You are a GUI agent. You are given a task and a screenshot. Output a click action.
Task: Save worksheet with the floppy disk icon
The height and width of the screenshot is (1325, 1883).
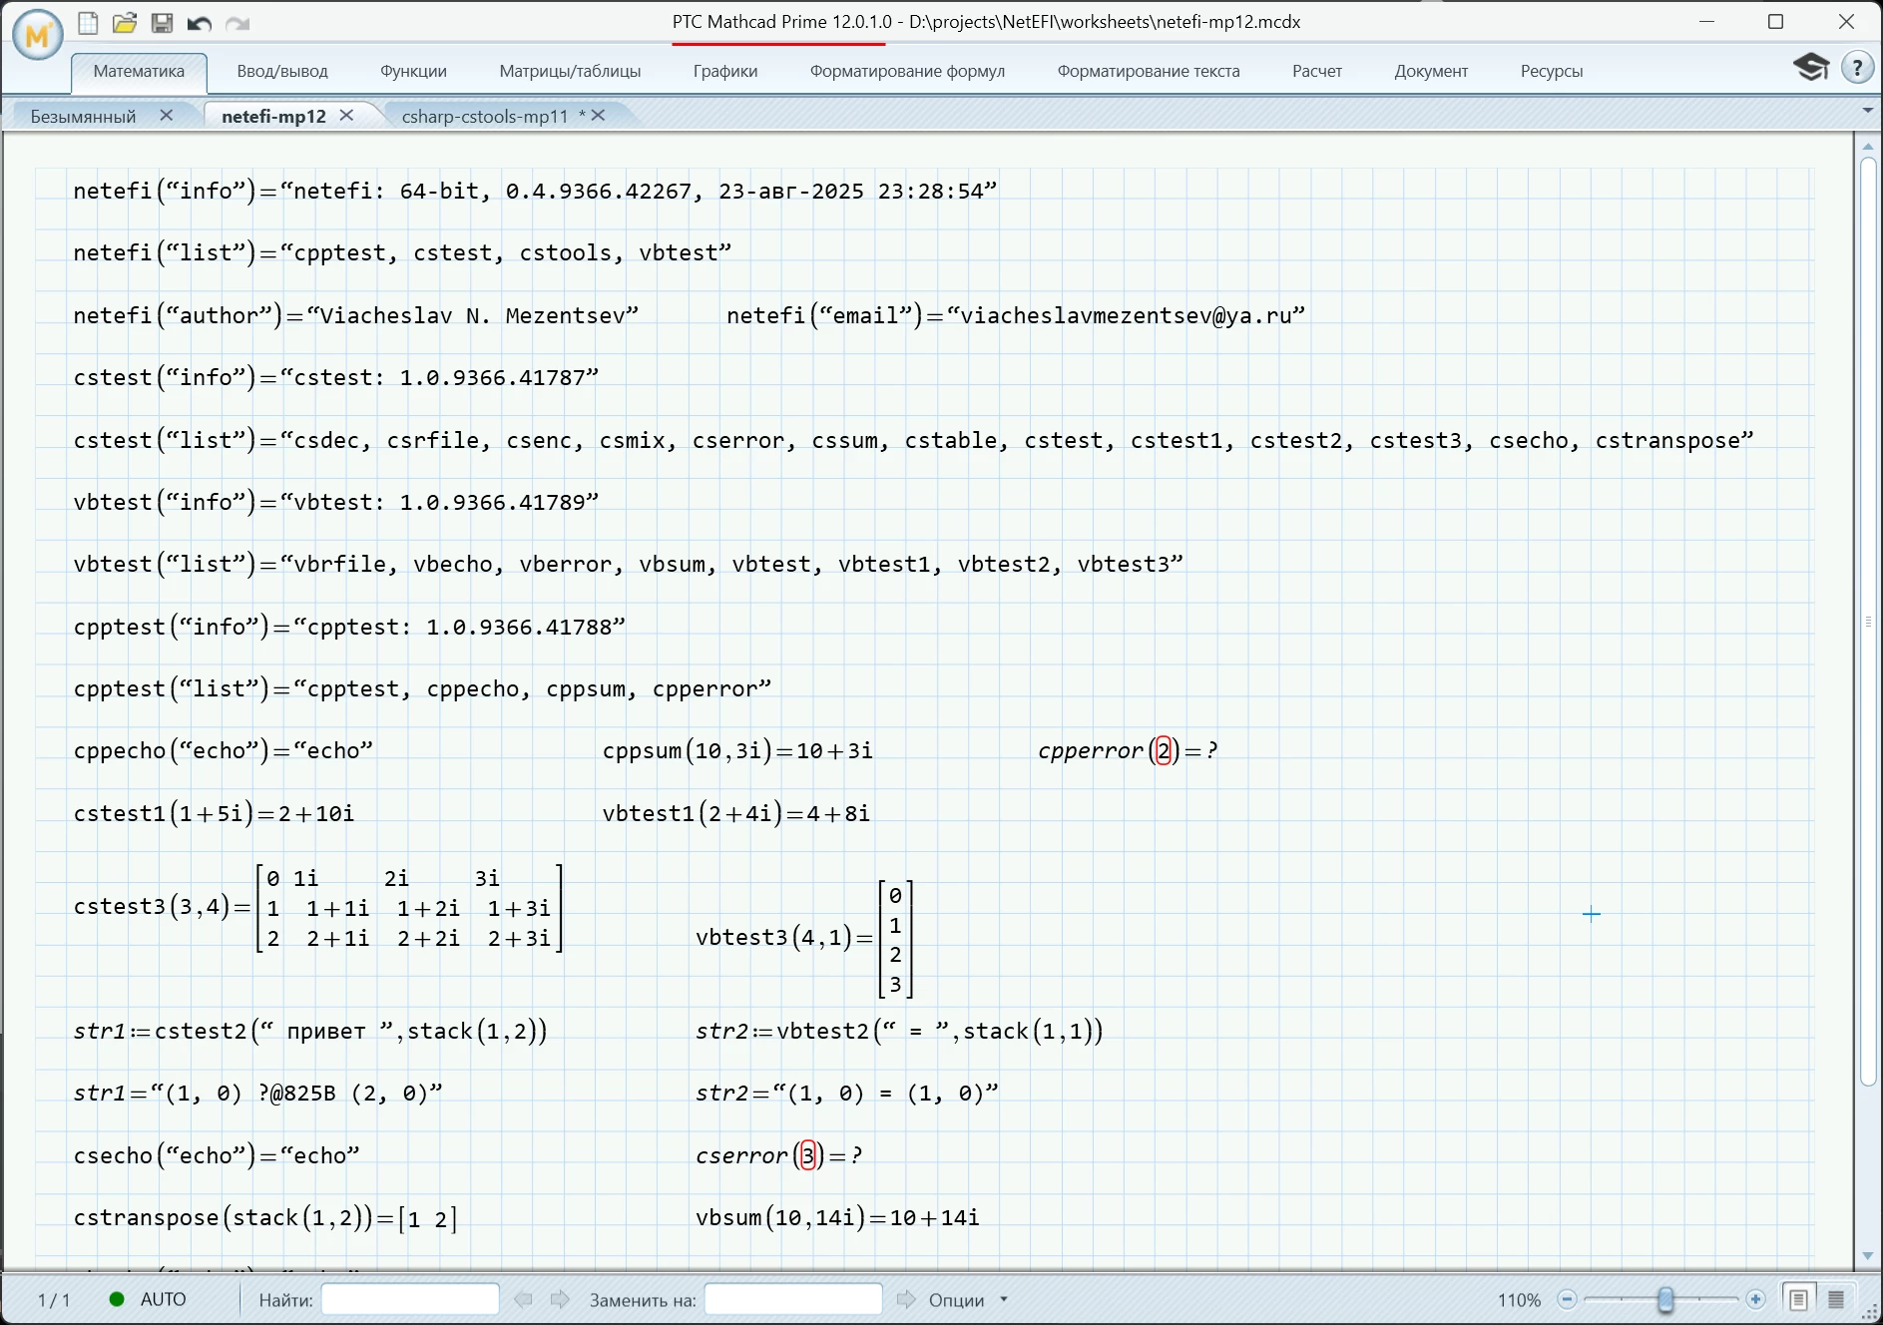162,23
